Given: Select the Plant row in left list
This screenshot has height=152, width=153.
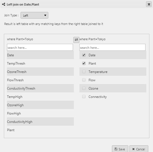Looking at the screenshot, I should (x=40, y=130).
